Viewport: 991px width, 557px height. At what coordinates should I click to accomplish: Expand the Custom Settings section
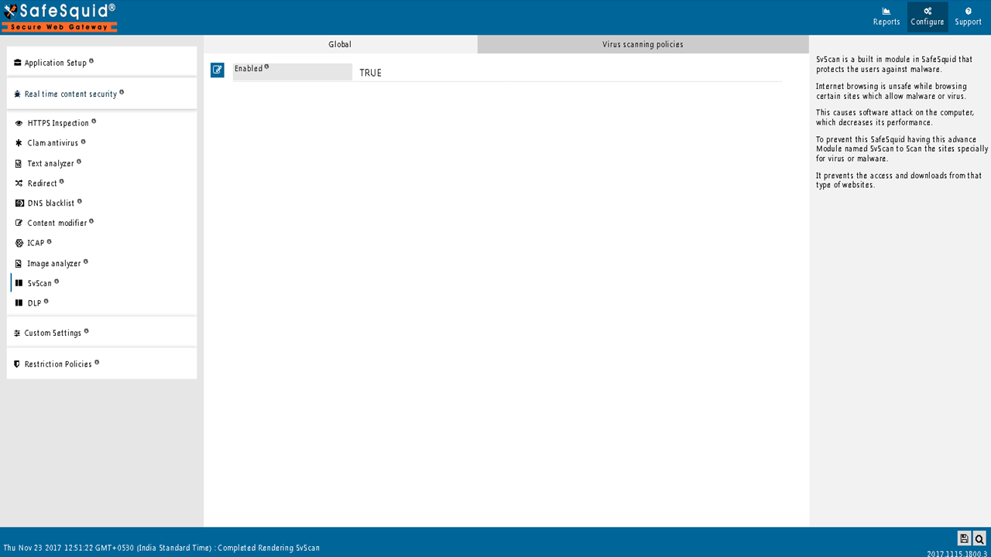pos(101,333)
